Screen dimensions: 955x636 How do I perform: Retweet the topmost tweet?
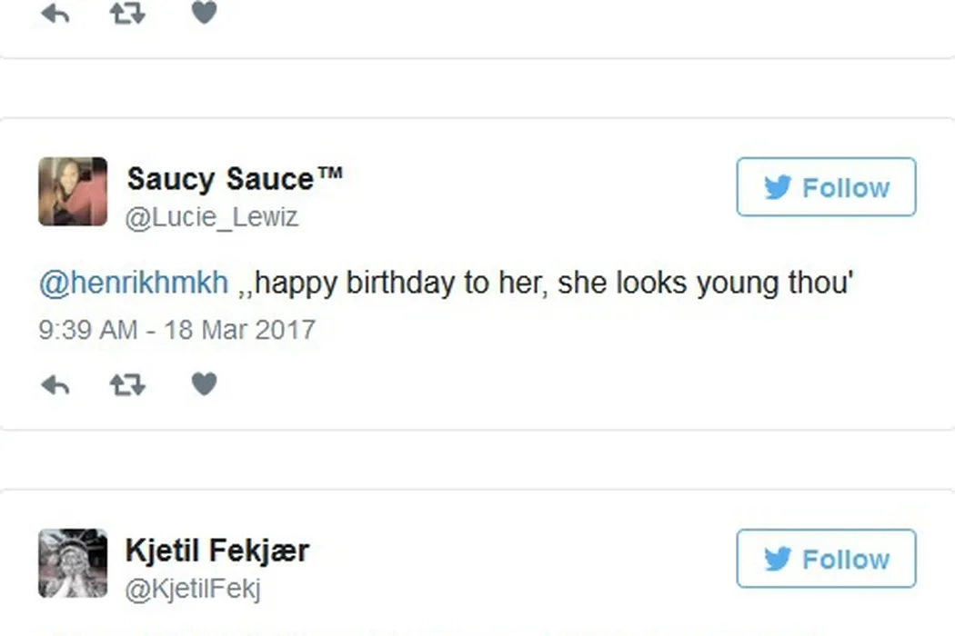(x=127, y=13)
